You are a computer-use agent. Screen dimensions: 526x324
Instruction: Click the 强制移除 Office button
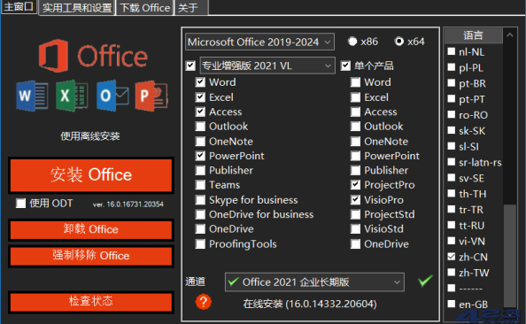tap(91, 256)
